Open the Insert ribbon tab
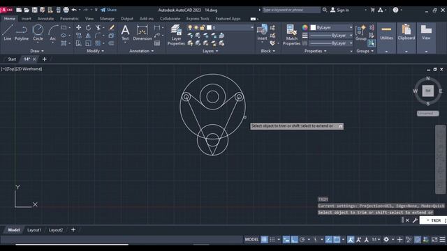This screenshot has width=447, height=251. tap(27, 19)
